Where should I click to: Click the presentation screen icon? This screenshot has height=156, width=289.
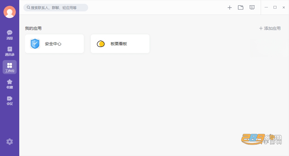[x=252, y=8]
